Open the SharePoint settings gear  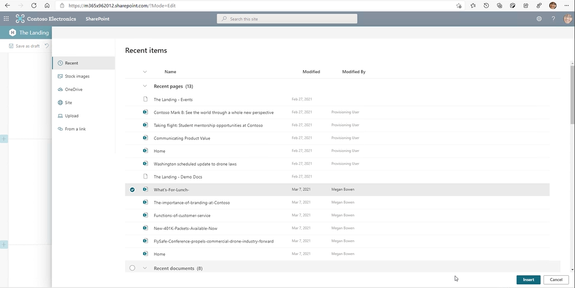tap(539, 19)
